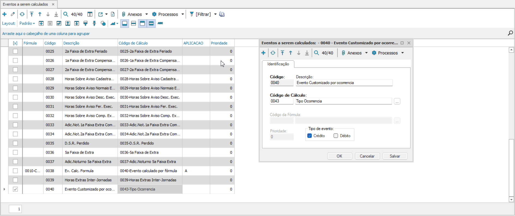Select the Identificação tab in dialog
This screenshot has height=216, width=515.
pos(278,64)
